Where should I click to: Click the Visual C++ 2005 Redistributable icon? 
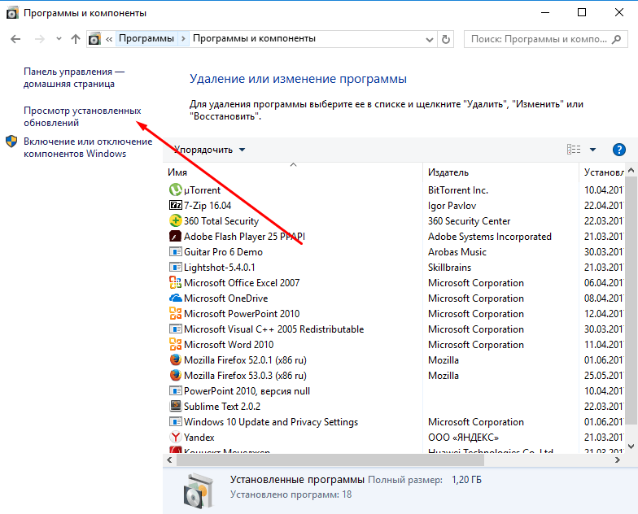coord(176,329)
